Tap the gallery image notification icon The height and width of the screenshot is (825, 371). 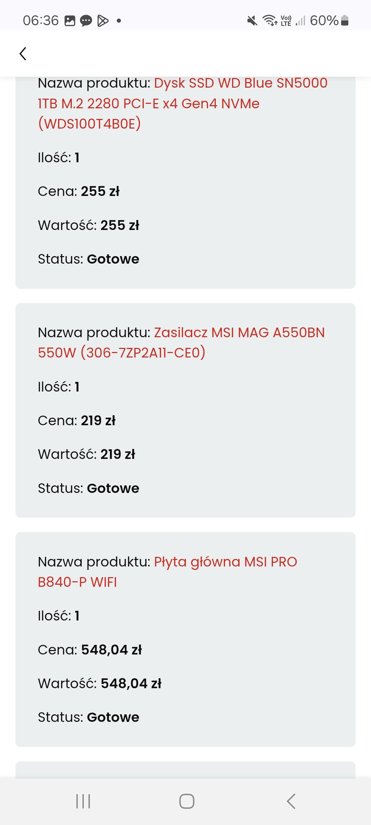(70, 21)
